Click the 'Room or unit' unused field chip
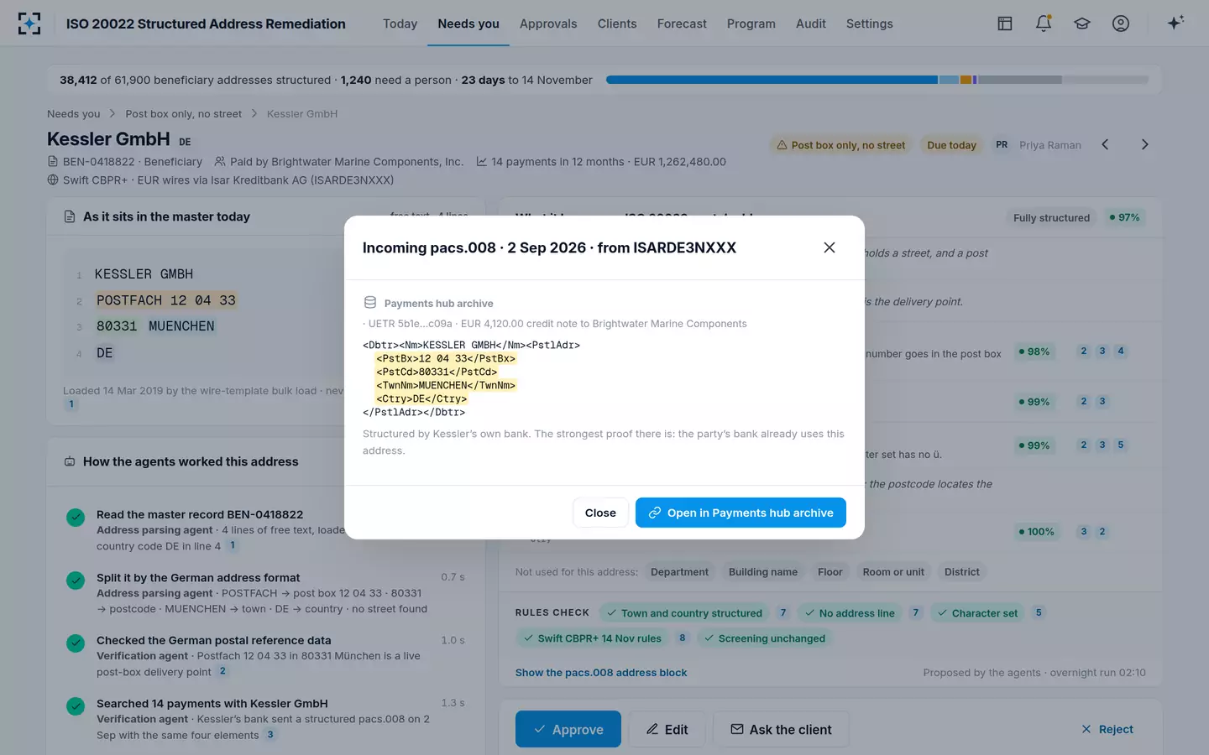Screen dimensions: 1209x755 coord(893,572)
